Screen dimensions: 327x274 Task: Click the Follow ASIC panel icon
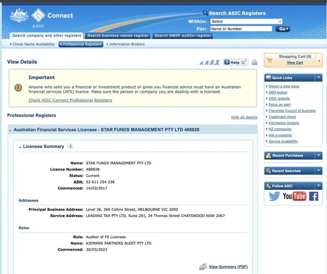point(269,186)
